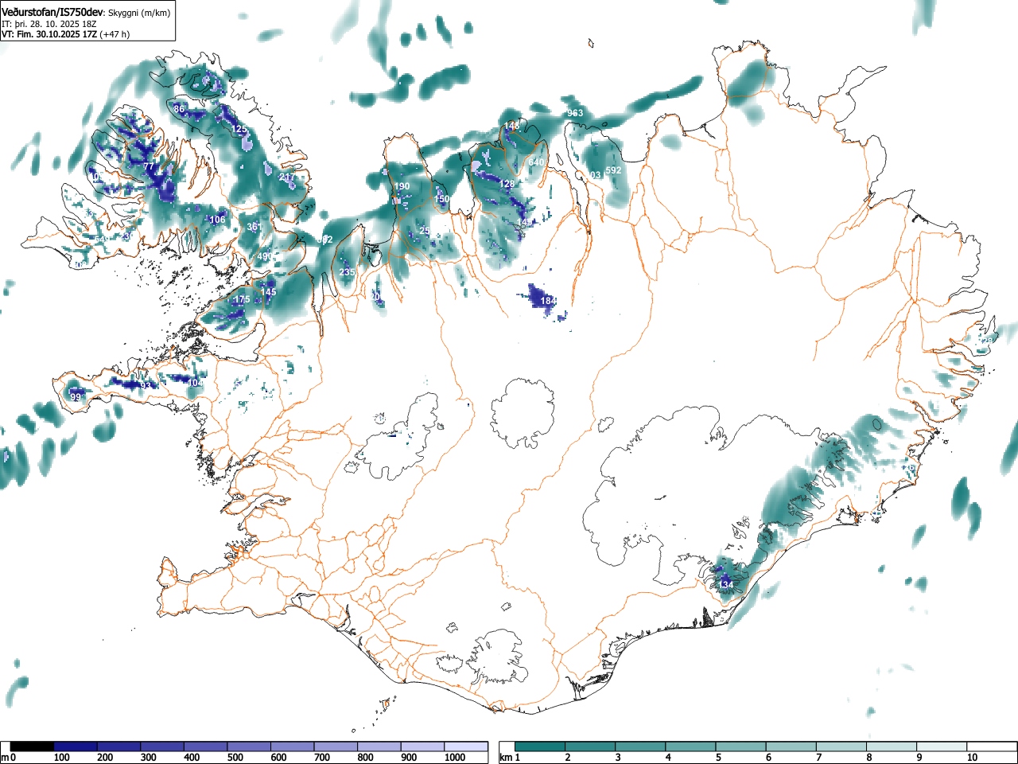Click the '184' value in the dark blue patch
Image resolution: width=1018 pixels, height=764 pixels.
(x=549, y=301)
